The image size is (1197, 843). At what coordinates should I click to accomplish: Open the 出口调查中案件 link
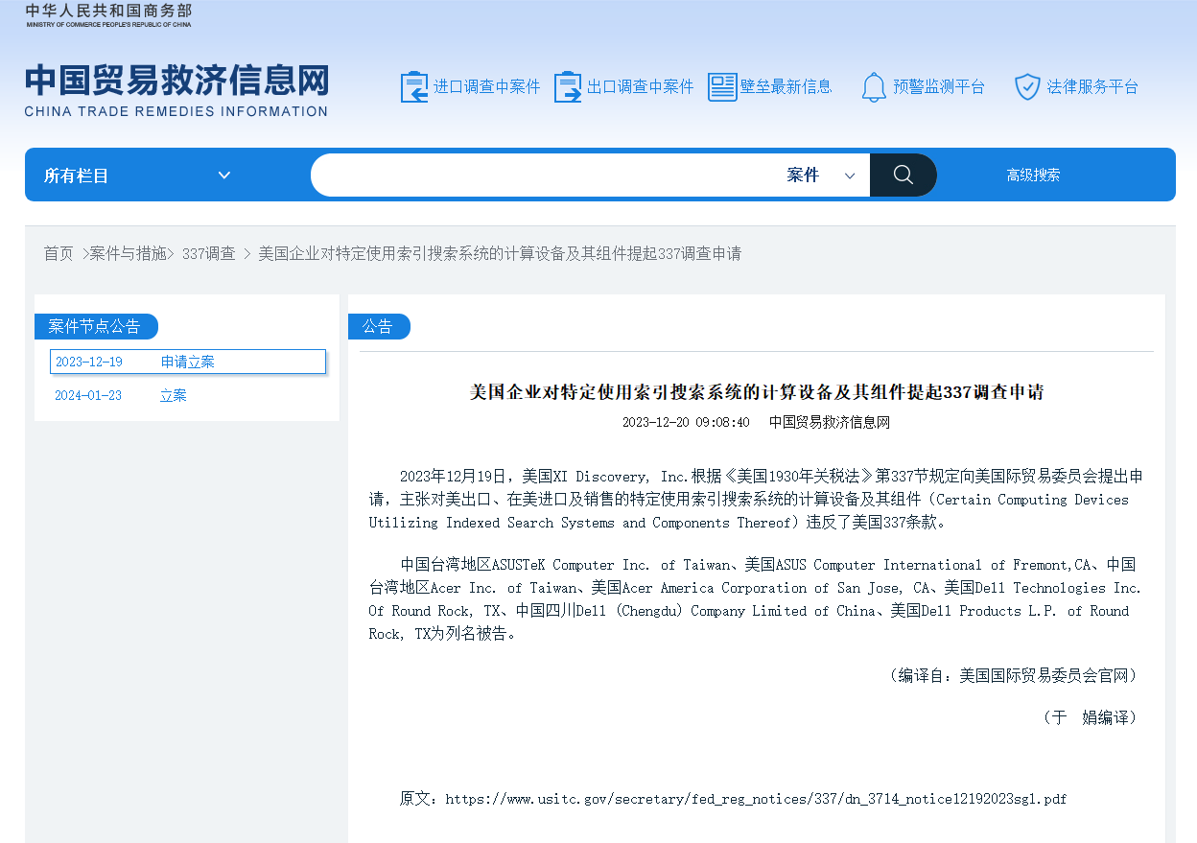click(640, 86)
